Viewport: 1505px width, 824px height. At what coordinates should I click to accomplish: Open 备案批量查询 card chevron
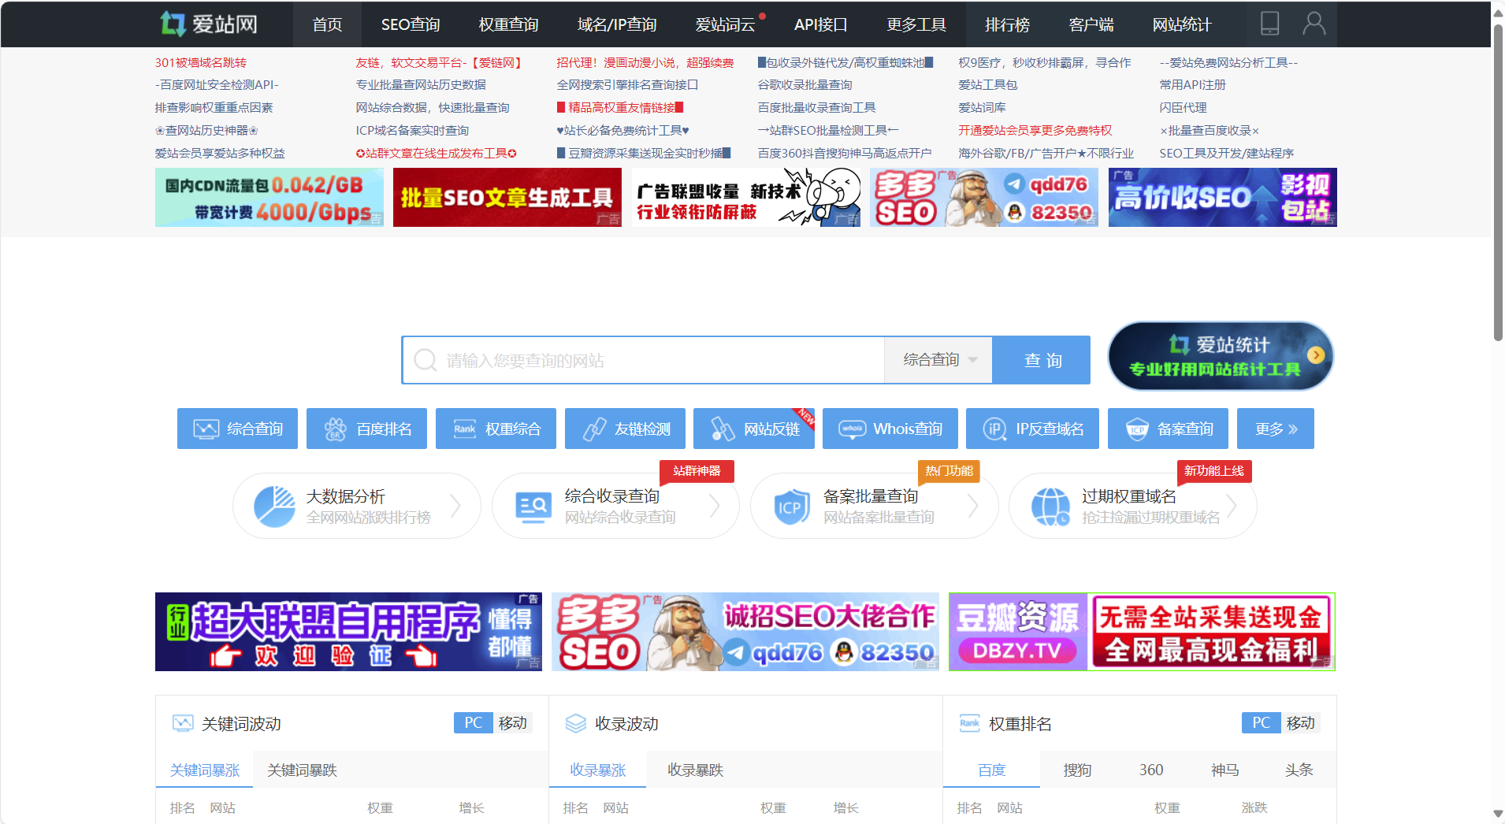tap(973, 506)
